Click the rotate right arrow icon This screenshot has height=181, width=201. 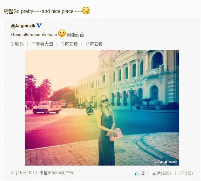88,44
